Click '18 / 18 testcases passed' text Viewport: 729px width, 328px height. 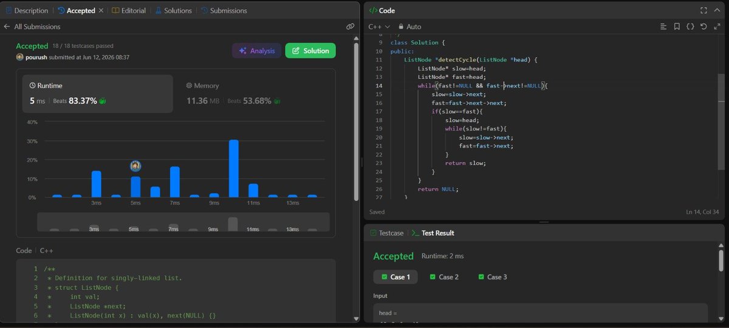[x=83, y=46]
